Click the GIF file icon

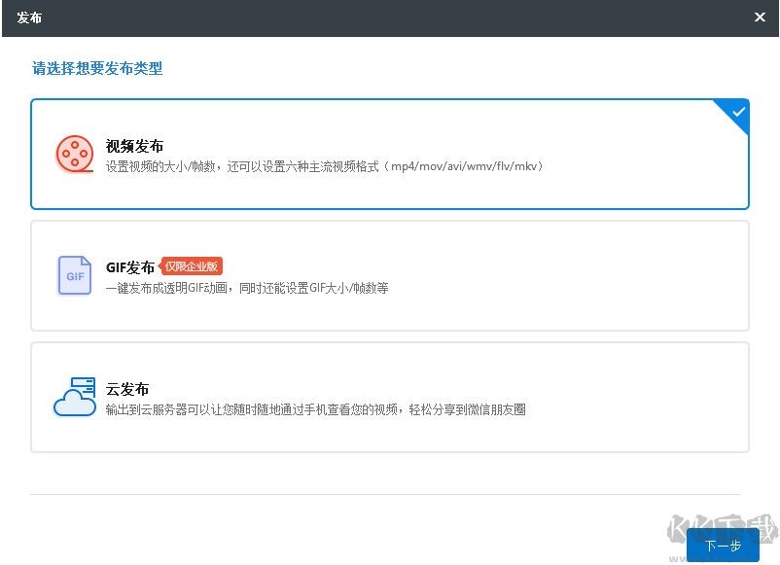coord(74,275)
